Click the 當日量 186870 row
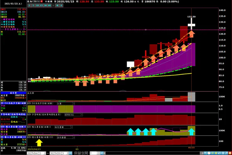Image resolution: width=232 pixels, height=155 pixels. point(13,132)
